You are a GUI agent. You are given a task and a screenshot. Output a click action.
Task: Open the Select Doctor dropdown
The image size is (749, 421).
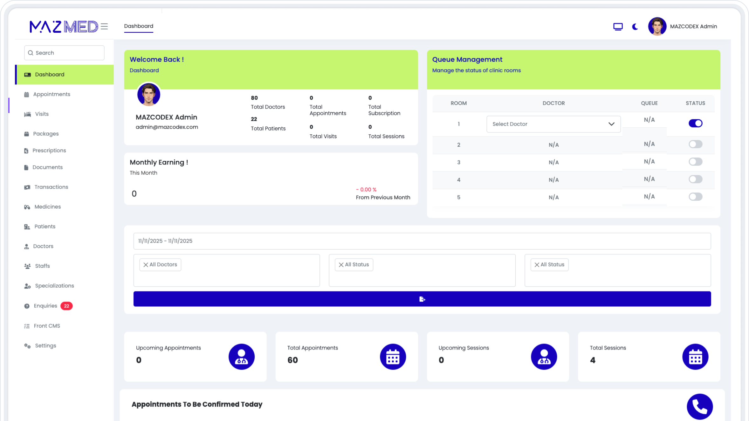[553, 124]
